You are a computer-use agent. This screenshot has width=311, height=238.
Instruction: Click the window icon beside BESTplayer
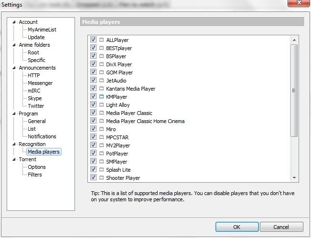(x=101, y=48)
